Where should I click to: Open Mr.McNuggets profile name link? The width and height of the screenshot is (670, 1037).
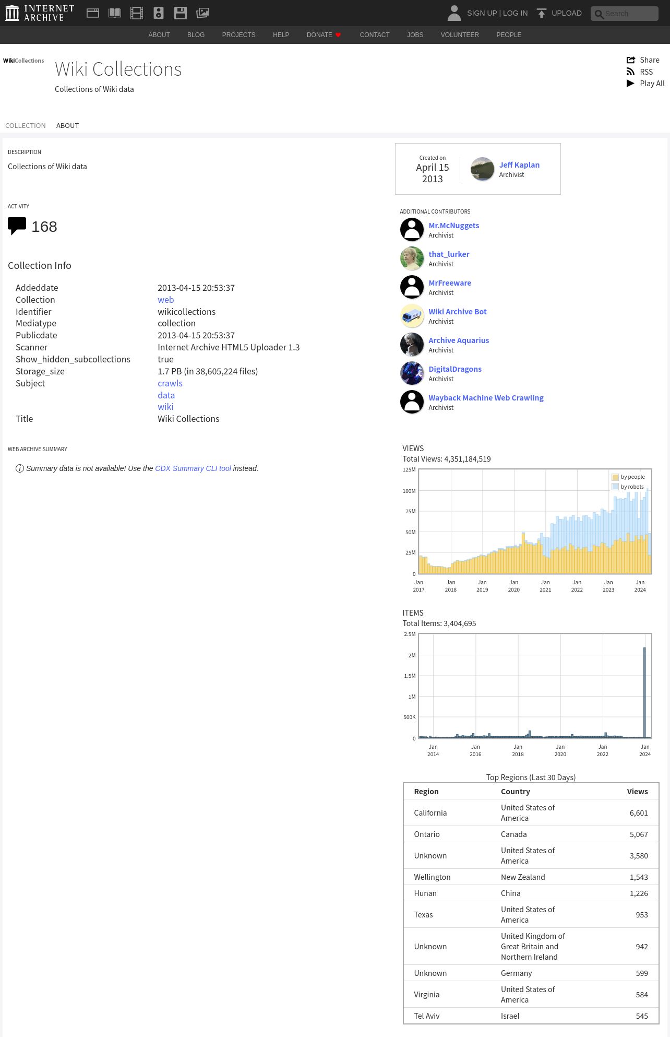453,226
